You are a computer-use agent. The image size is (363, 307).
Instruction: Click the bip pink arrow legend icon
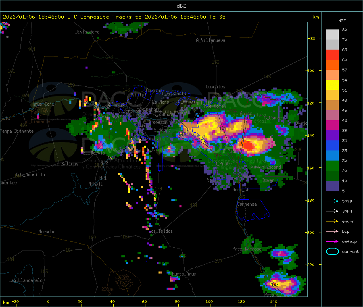tap(332, 231)
